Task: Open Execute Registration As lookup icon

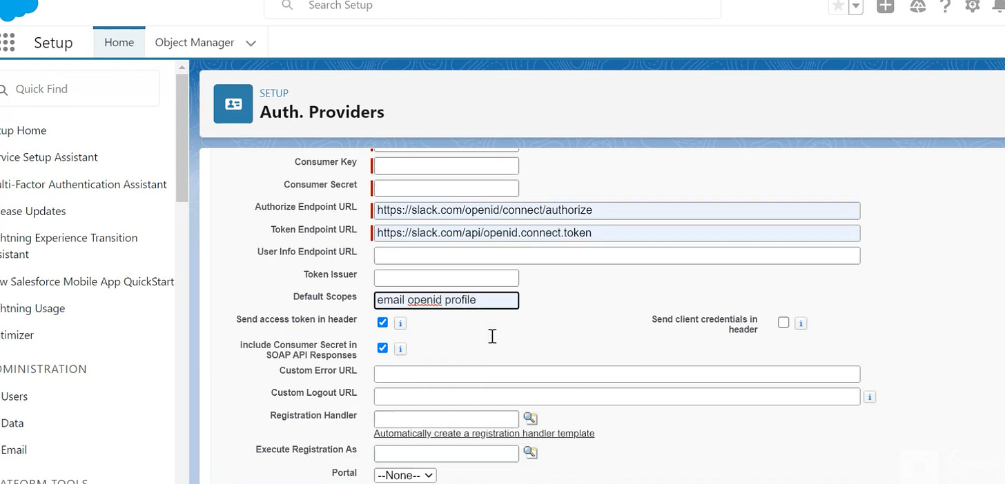Action: pos(530,452)
